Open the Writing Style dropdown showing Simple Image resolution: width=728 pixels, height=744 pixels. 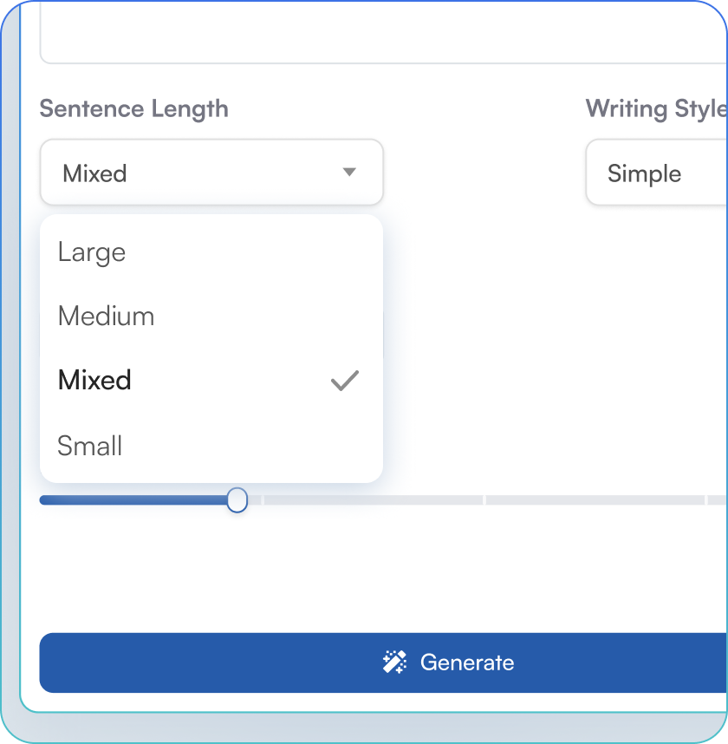[656, 173]
